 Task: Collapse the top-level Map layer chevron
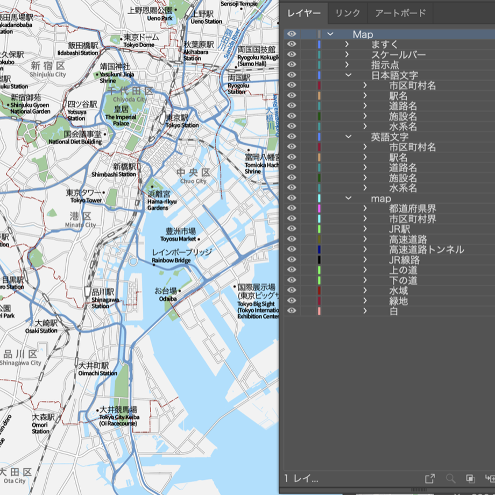coord(330,34)
